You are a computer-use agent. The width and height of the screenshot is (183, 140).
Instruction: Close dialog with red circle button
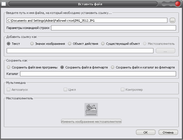click(x=178, y=4)
